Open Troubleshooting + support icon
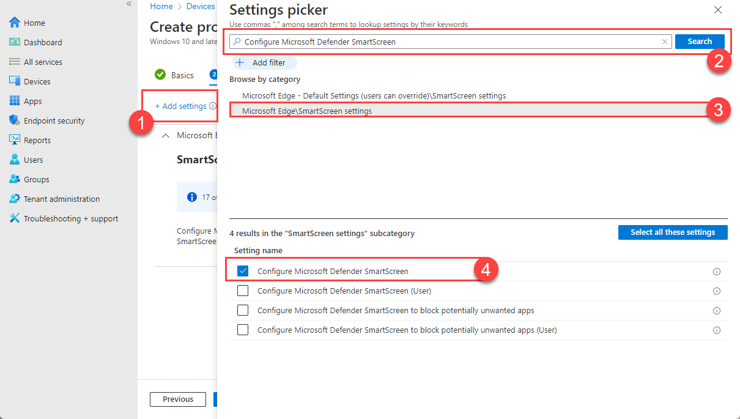The image size is (740, 419). 15,218
